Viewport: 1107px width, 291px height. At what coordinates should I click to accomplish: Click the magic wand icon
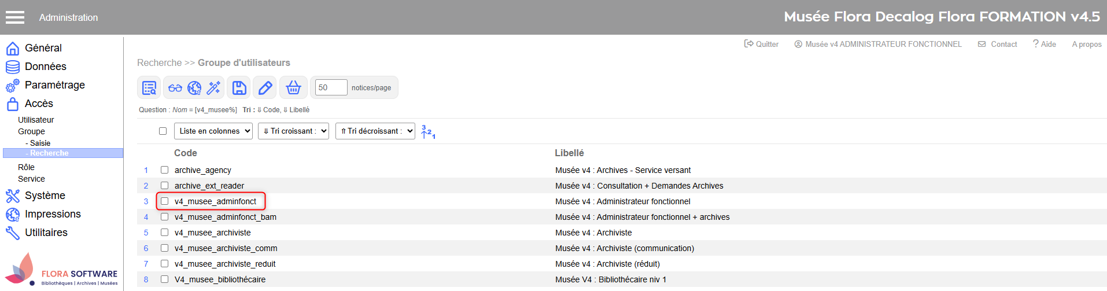click(x=213, y=88)
